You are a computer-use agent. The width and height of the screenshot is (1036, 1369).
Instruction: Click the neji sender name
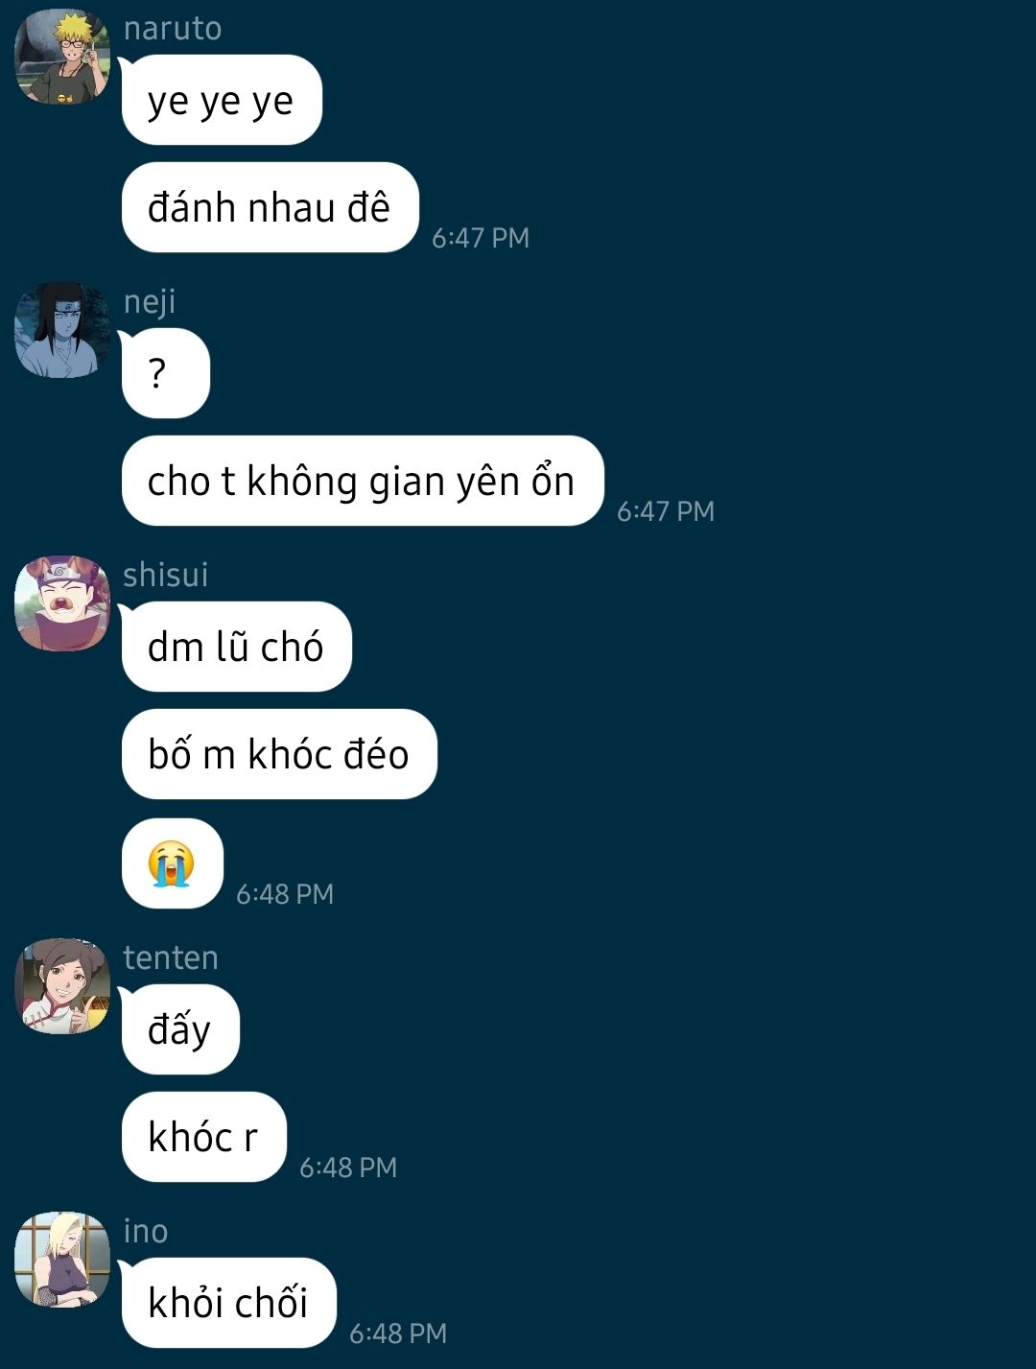tap(150, 303)
